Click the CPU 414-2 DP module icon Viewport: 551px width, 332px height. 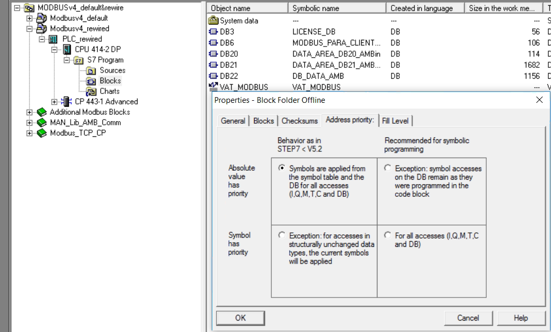[67, 50]
